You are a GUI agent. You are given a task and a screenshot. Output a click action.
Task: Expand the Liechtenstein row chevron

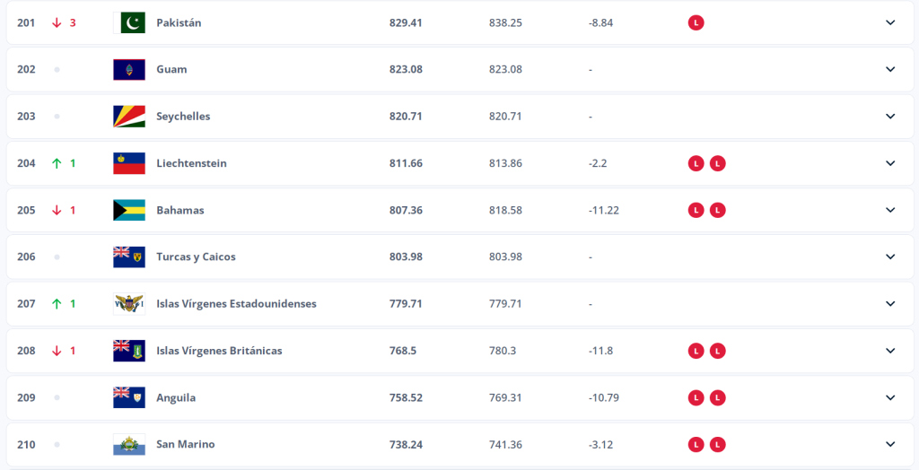click(890, 163)
